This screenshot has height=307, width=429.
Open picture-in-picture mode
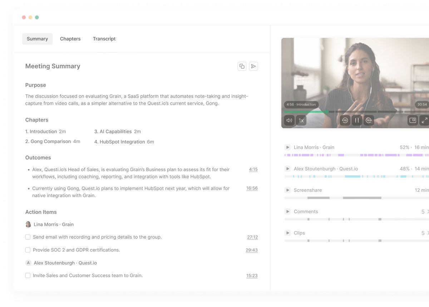(413, 121)
